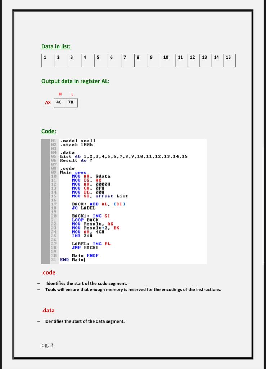Click the 'MOV AX, 0000H' code line
This screenshot has width=266, height=369.
(x=91, y=184)
